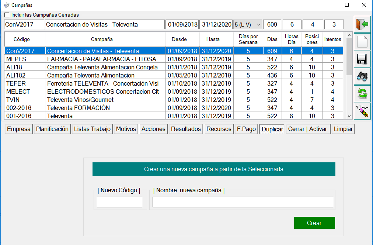This screenshot has height=245, width=373.
Task: Select the ALI182 campaign row
Action: 174,75
